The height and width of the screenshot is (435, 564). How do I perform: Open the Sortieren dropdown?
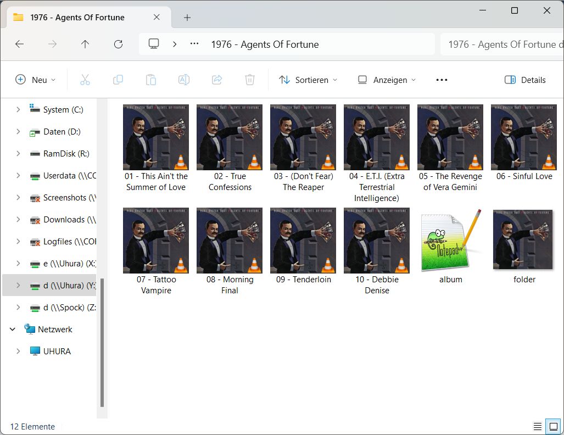308,80
